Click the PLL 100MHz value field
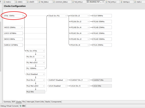The width and height of the screenshot is (145, 108). click(36, 68)
